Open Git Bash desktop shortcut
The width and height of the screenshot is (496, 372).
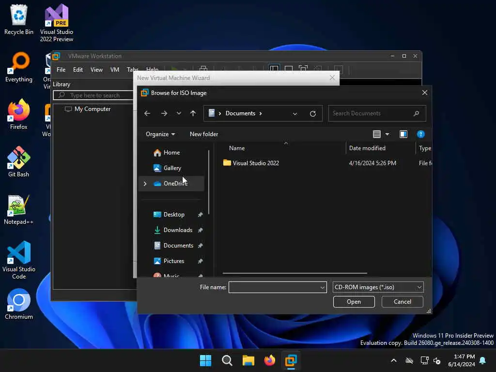point(19,162)
